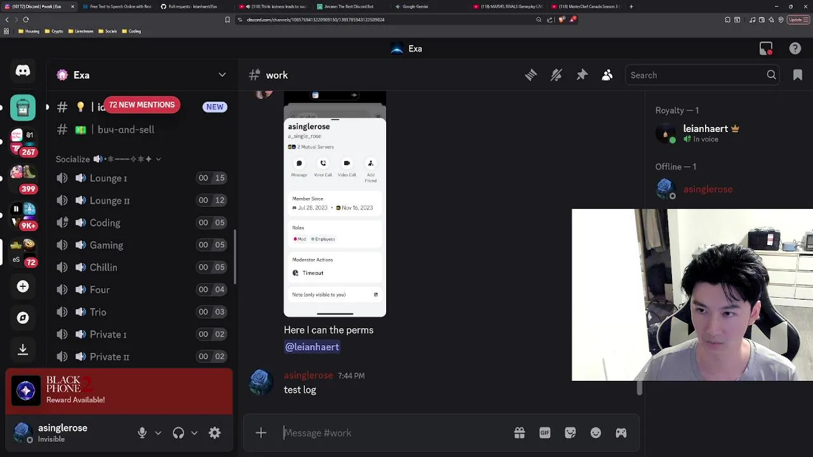Screen dimensions: 813x457
Task: Open attached profile screenshot image
Action: (335, 204)
